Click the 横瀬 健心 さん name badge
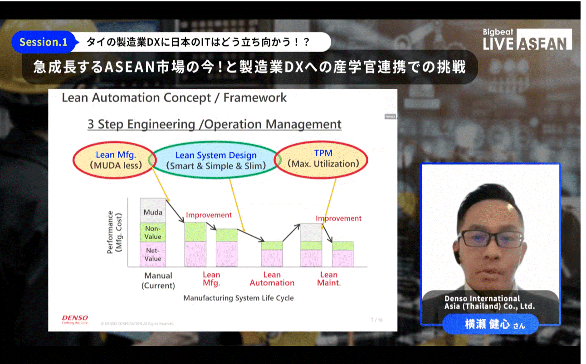The image size is (586, 364). click(x=490, y=325)
